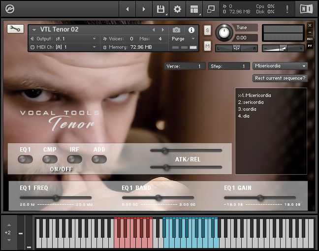Select next instrument arrow beside VTL Tenor 02
This screenshot has height=251, width=319.
coord(163,30)
